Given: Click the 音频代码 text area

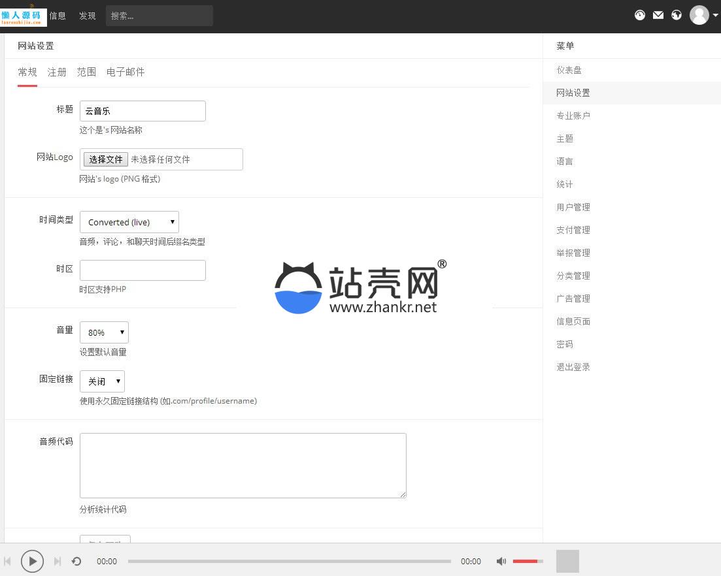Looking at the screenshot, I should (243, 465).
